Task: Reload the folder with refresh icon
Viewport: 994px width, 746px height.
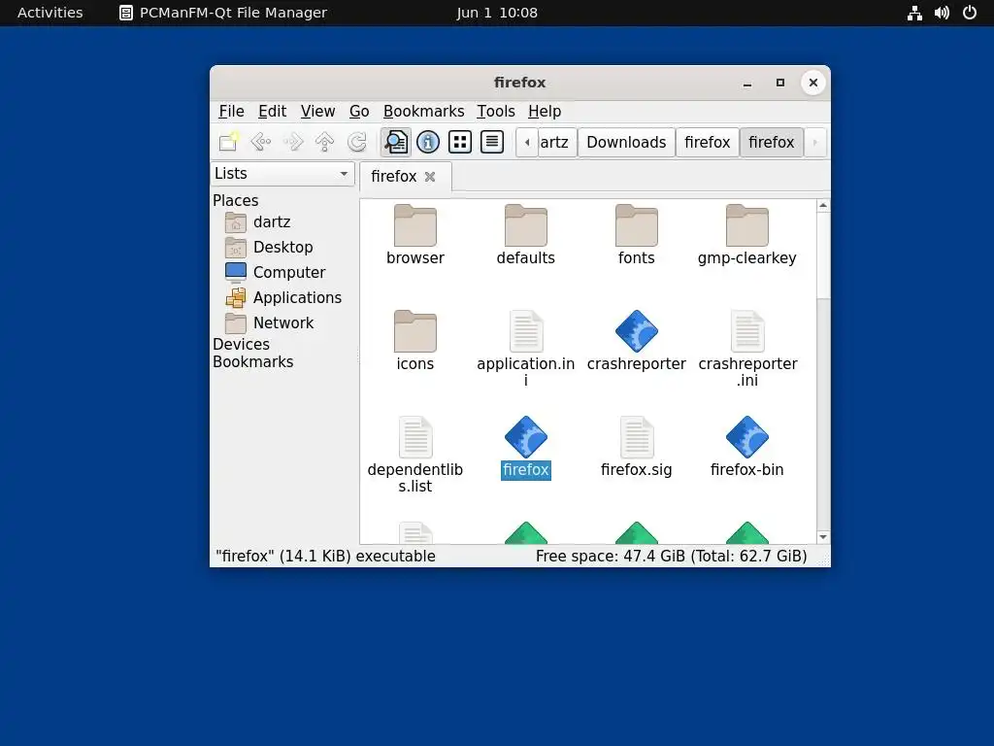Action: (x=357, y=142)
